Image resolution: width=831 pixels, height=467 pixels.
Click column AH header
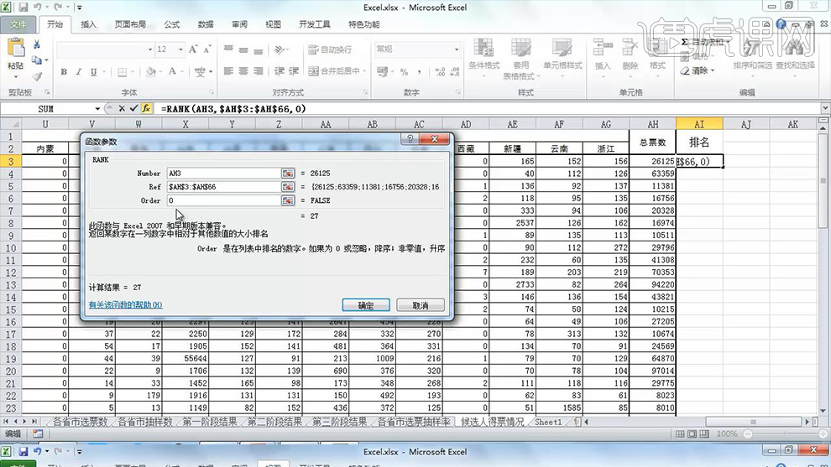[652, 124]
